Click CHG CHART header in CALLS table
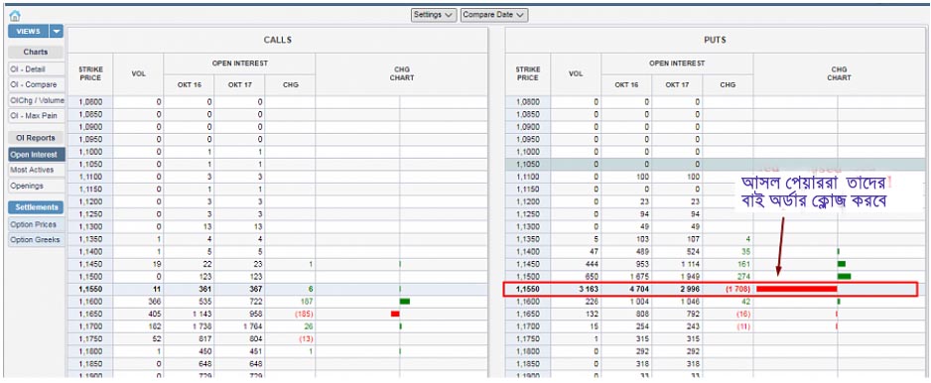The width and height of the screenshot is (931, 383). click(401, 73)
